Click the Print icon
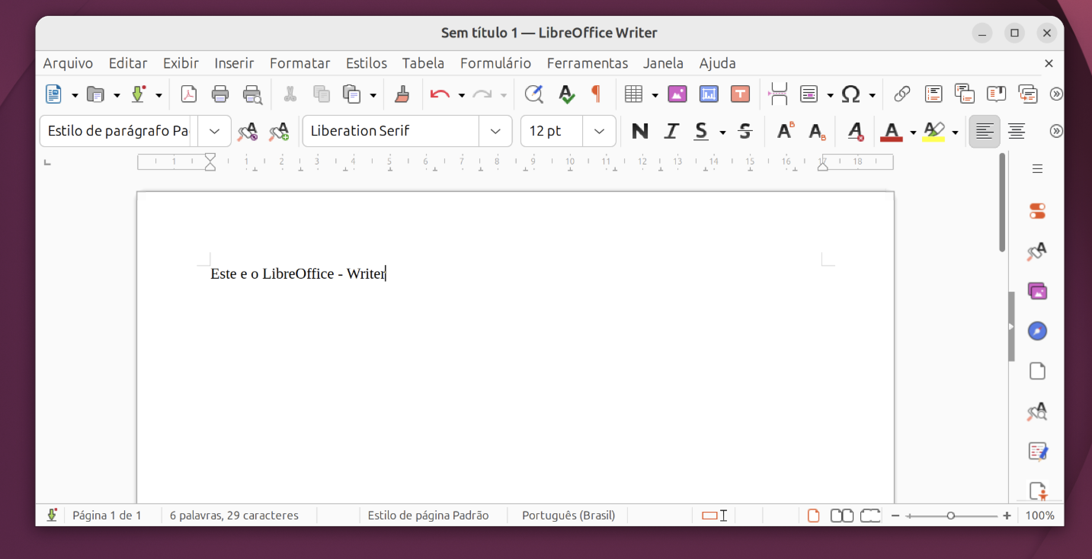Viewport: 1092px width, 559px height. point(220,94)
